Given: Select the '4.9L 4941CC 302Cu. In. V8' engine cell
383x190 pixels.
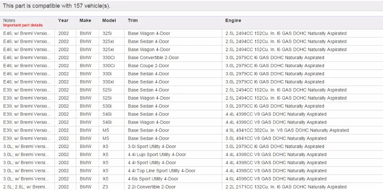Looking at the screenshot, I should coord(287,130).
